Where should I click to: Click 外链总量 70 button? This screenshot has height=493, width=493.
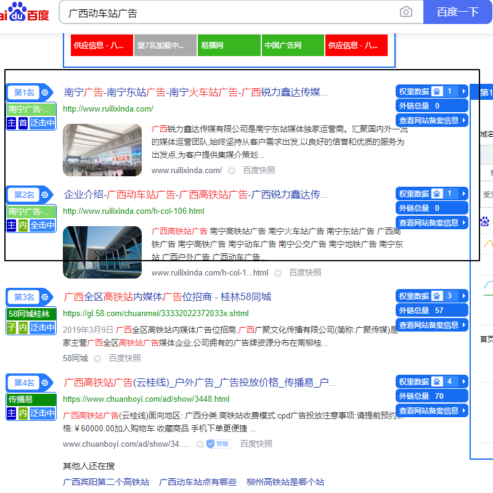point(432,396)
